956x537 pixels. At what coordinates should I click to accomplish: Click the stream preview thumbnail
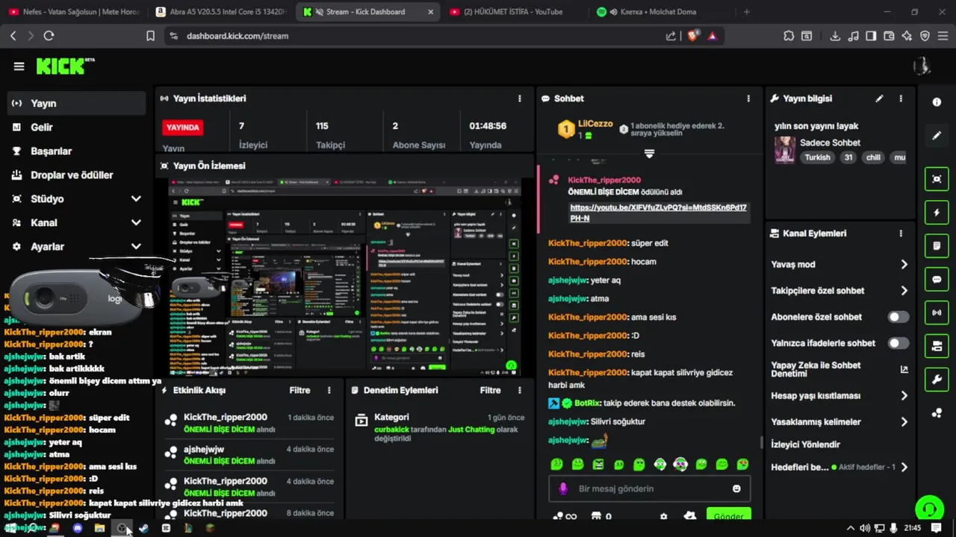[x=344, y=277]
